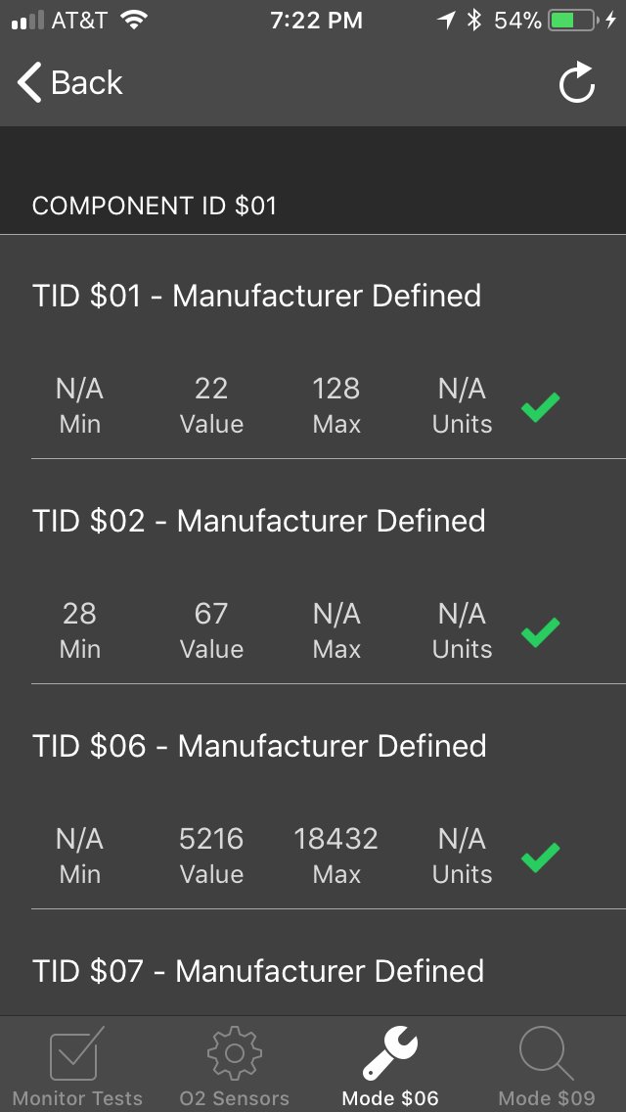Tap green checkmark for TID $02
626x1112 pixels.
click(540, 632)
